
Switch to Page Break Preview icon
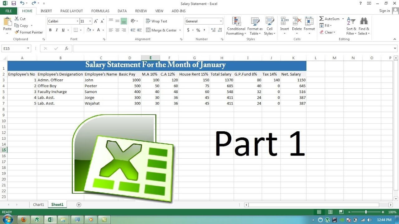(342, 212)
